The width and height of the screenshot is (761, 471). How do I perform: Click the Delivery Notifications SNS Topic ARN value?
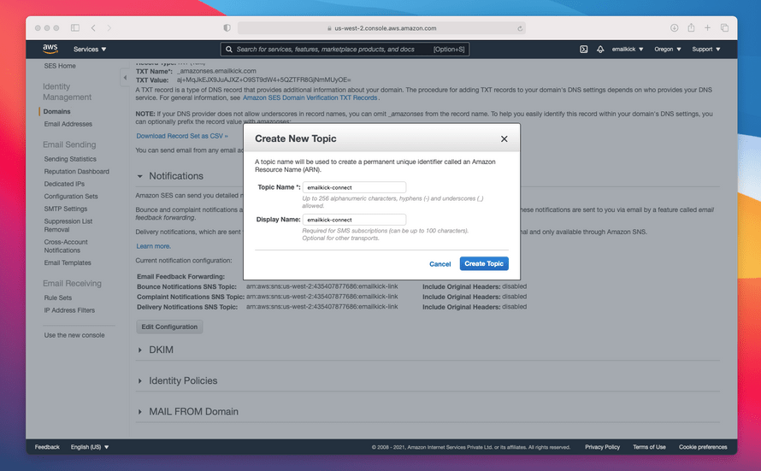tap(322, 307)
